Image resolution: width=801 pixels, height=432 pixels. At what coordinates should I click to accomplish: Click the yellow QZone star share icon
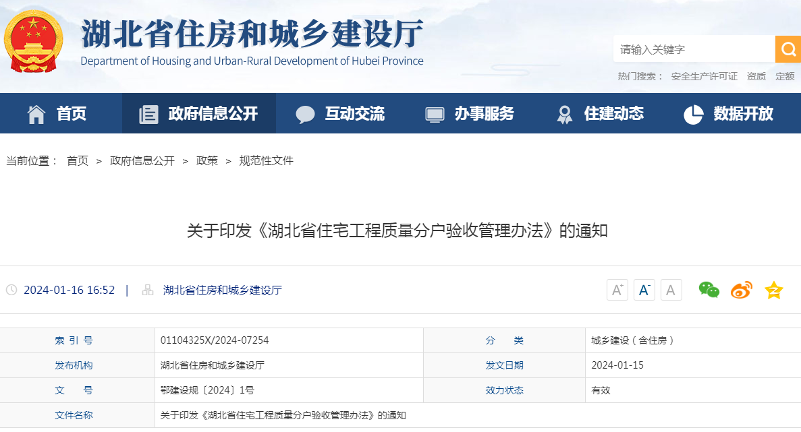773,290
